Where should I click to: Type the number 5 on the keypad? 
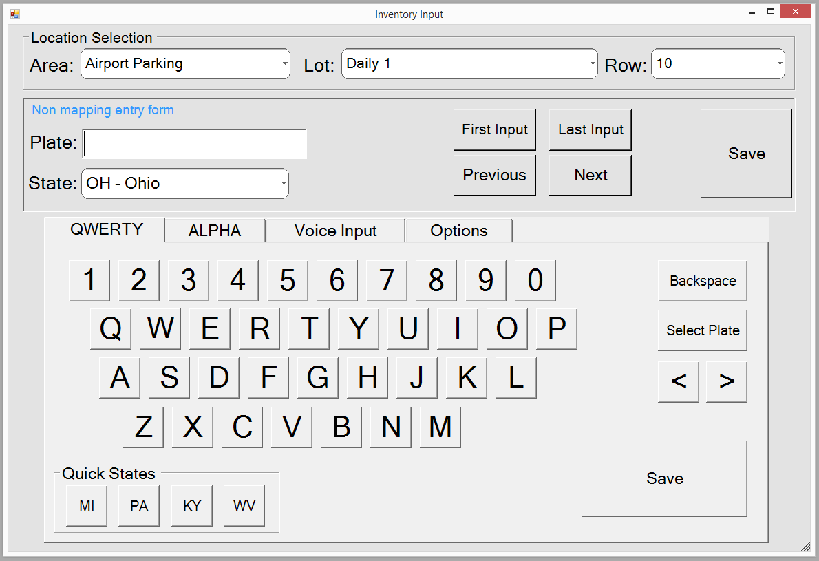287,280
